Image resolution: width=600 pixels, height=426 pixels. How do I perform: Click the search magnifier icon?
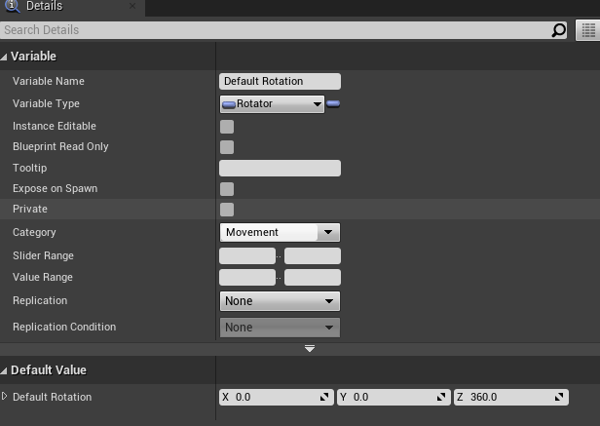(x=558, y=30)
